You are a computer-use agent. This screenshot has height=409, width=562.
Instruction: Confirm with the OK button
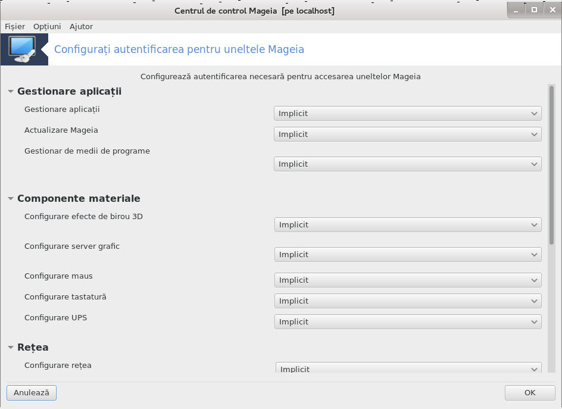pyautogui.click(x=530, y=393)
